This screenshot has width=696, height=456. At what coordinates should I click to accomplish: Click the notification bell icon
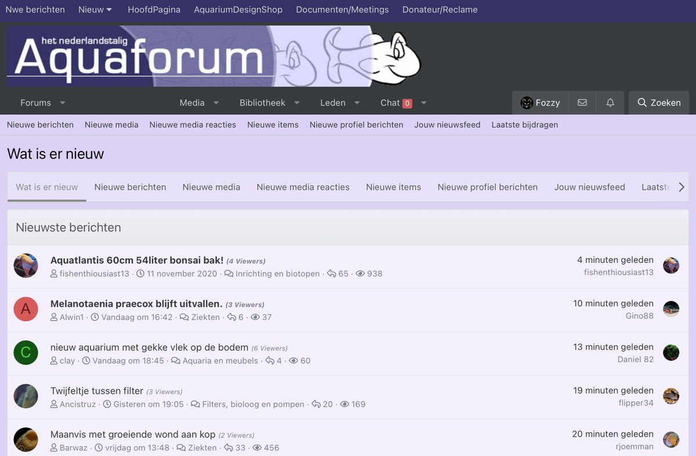610,103
